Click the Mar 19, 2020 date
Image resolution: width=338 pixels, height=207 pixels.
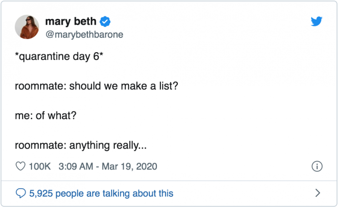pyautogui.click(x=129, y=166)
